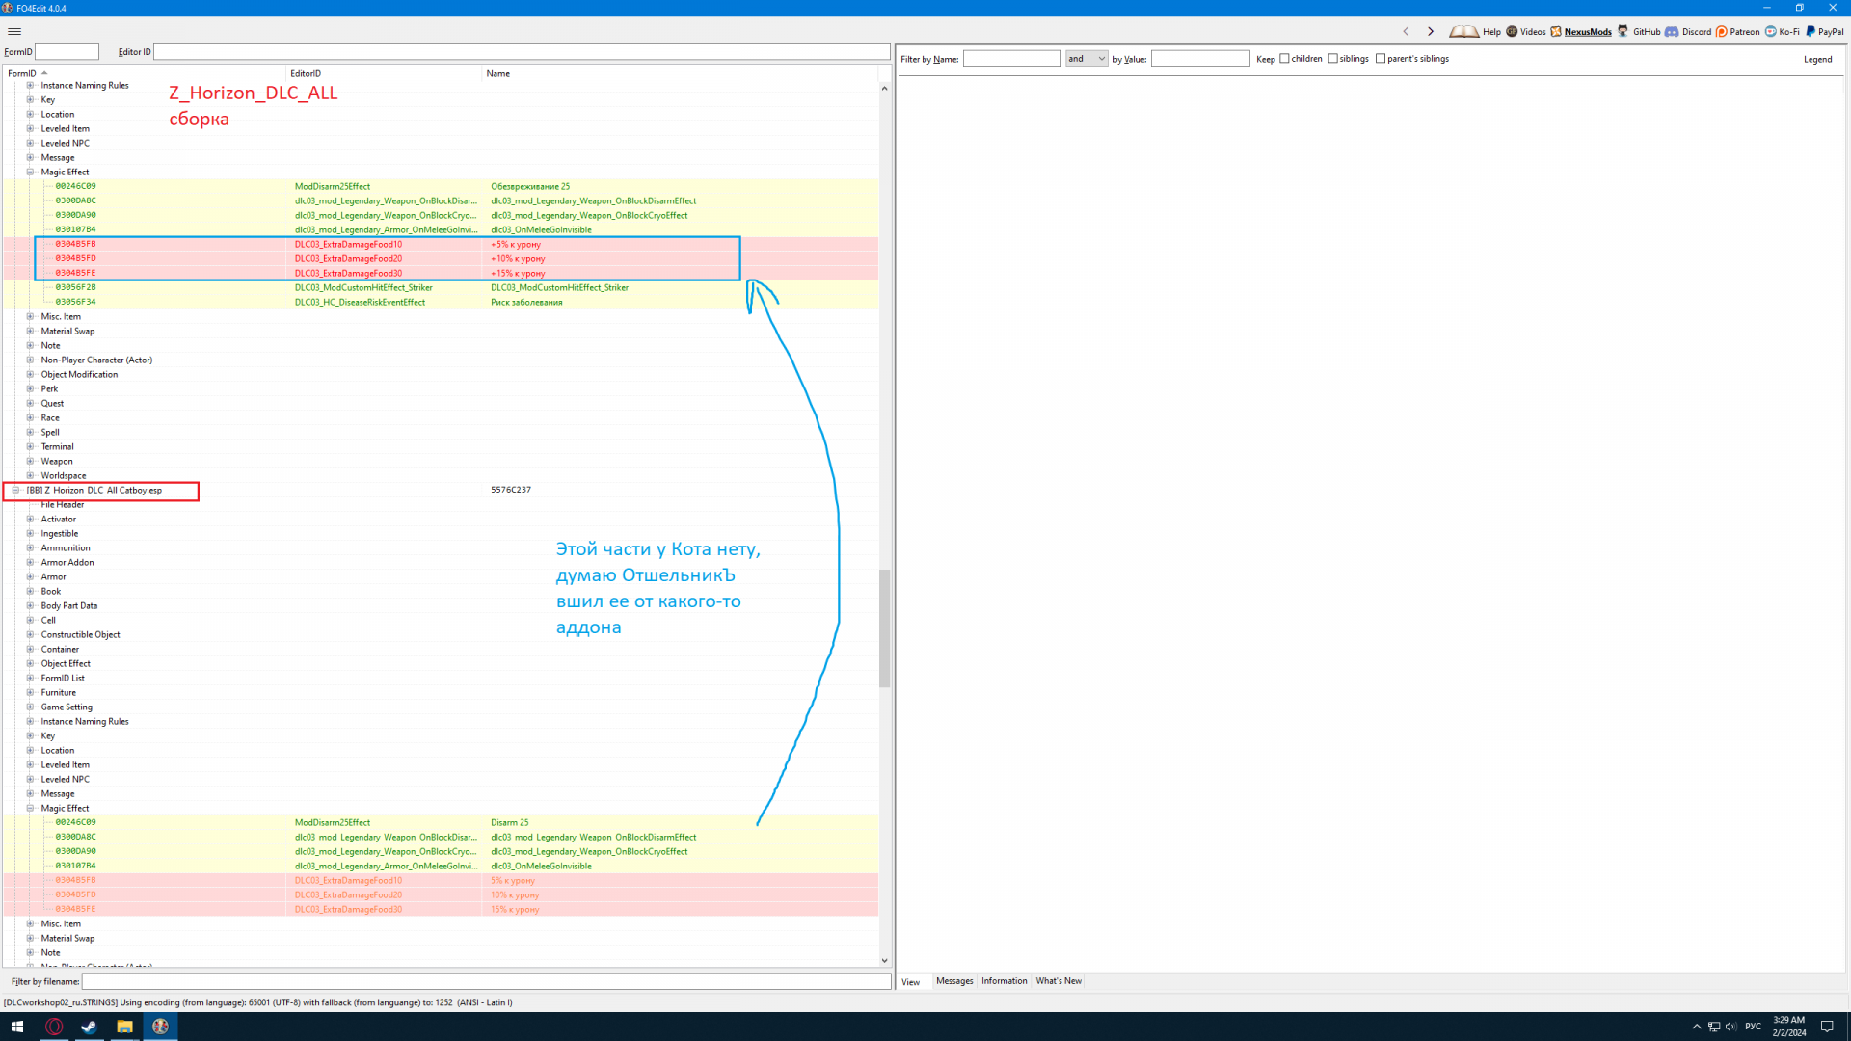Open Patreon link
This screenshot has height=1041, width=1851.
coord(1744,32)
